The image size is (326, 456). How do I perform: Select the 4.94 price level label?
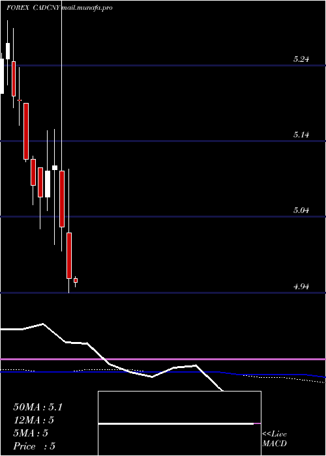301,287
